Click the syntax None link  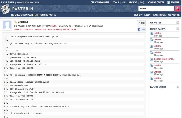(x=54, y=26)
